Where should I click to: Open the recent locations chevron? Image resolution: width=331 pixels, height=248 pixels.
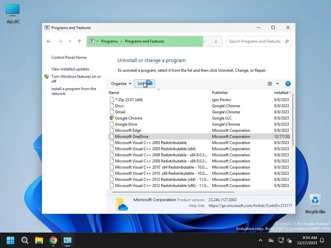[70, 41]
